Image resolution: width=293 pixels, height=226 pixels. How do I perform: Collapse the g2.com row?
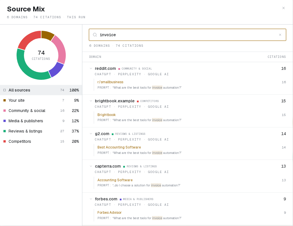click(91, 134)
